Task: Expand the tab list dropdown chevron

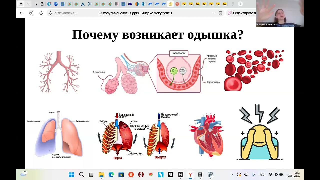Action: [28, 4]
